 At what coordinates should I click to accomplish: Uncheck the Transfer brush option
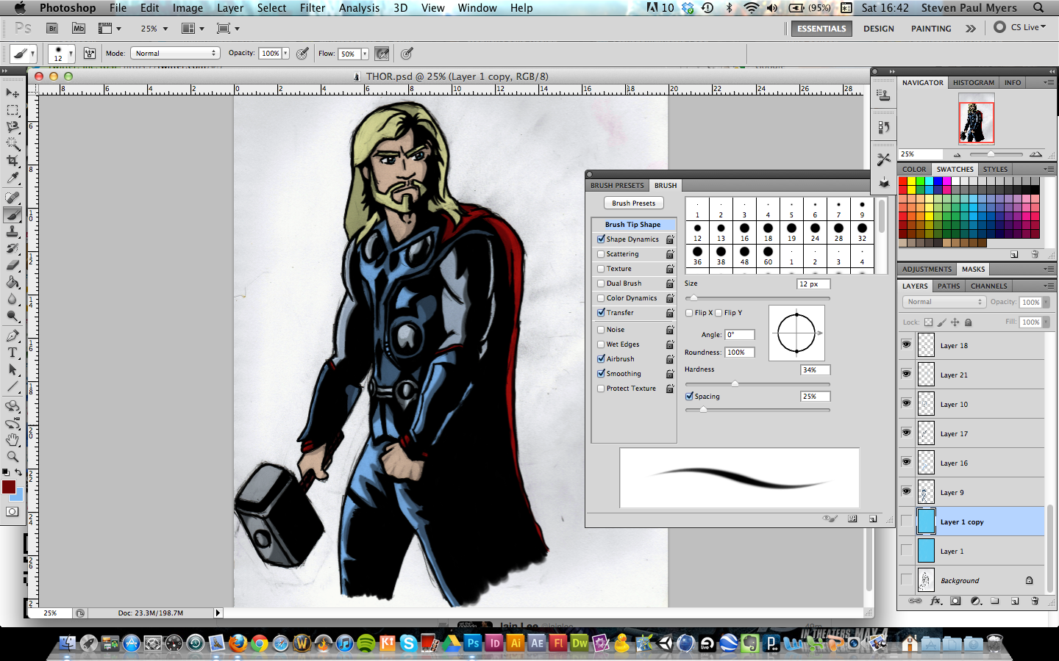click(601, 313)
